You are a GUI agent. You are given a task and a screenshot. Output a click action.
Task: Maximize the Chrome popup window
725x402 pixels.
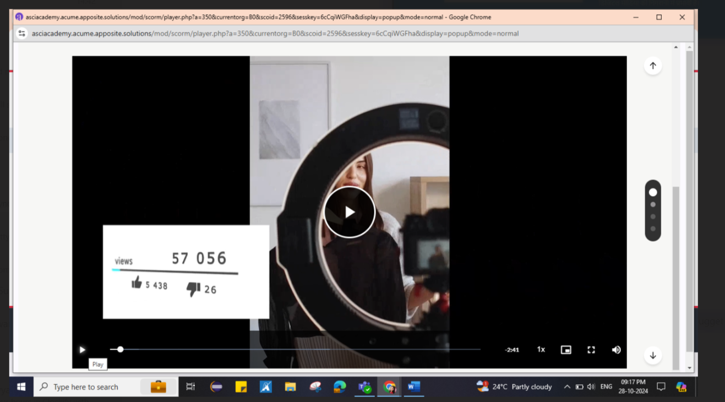coord(659,17)
